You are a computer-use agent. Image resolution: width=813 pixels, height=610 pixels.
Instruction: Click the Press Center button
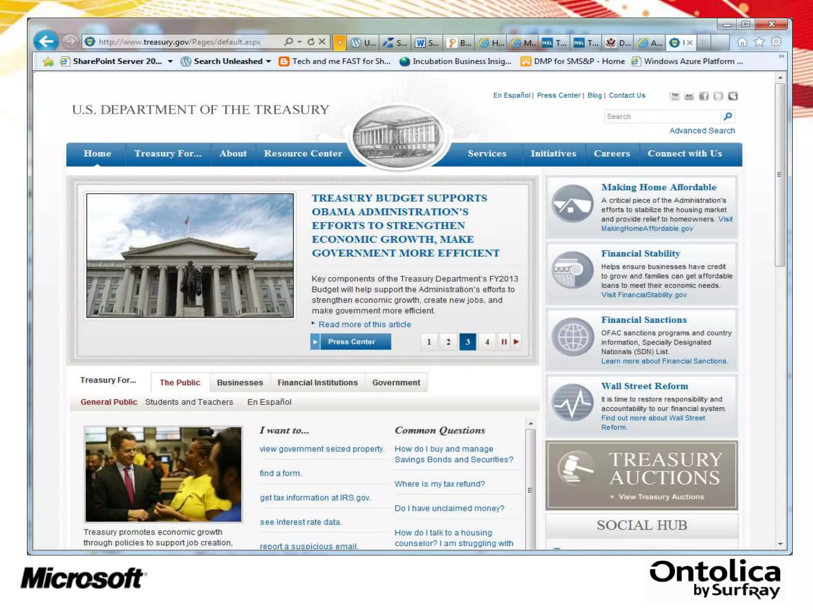(351, 342)
